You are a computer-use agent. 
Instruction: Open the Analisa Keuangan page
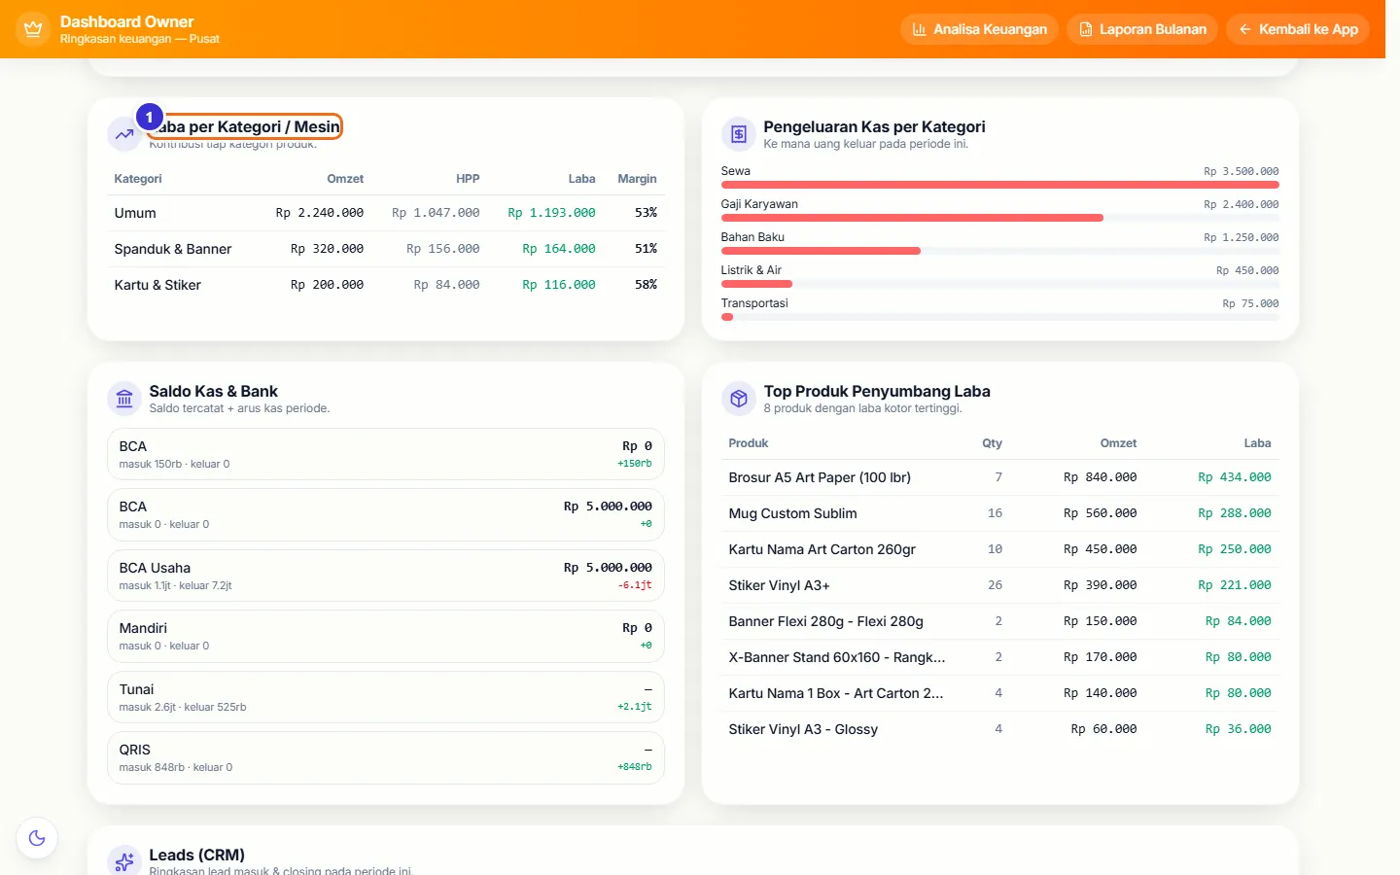(979, 29)
